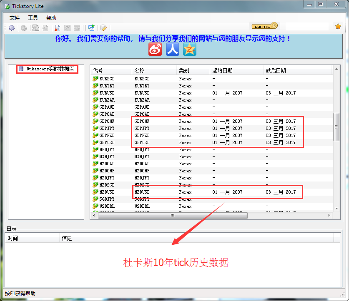This screenshot has width=349, height=301.
Task: Click the GBPNZD symbol icon
Action: tap(95, 135)
